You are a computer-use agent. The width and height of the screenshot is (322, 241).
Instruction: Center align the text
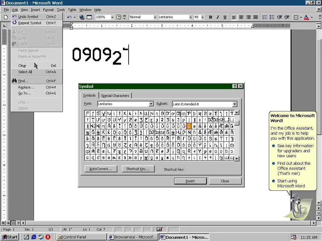point(241,17)
